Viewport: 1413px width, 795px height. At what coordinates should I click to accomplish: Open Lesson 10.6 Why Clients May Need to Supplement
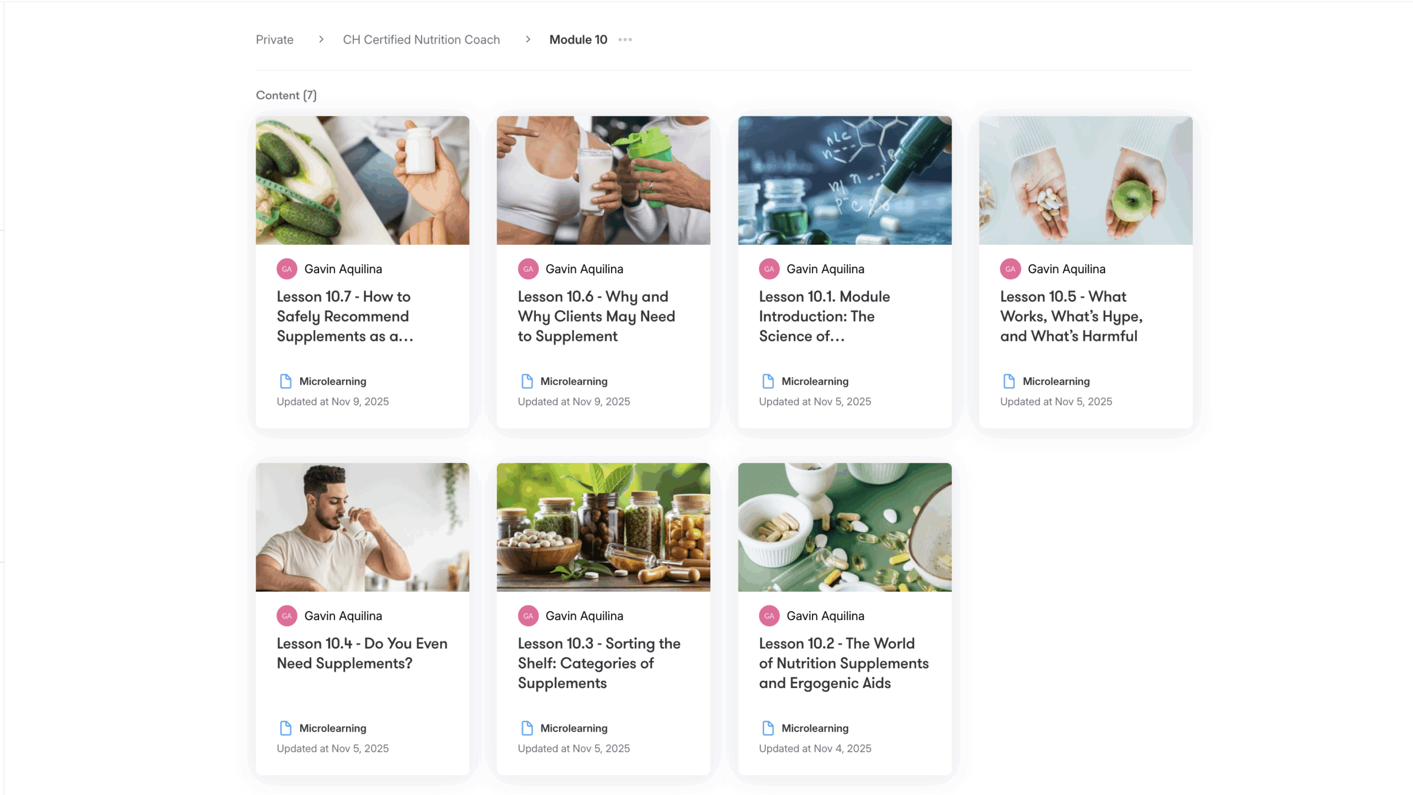(596, 317)
